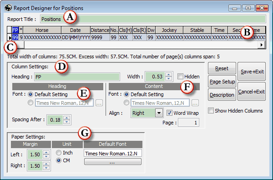Decrease the column Width value
Image resolution: width=273 pixels, height=180 pixels.
(x=168, y=79)
